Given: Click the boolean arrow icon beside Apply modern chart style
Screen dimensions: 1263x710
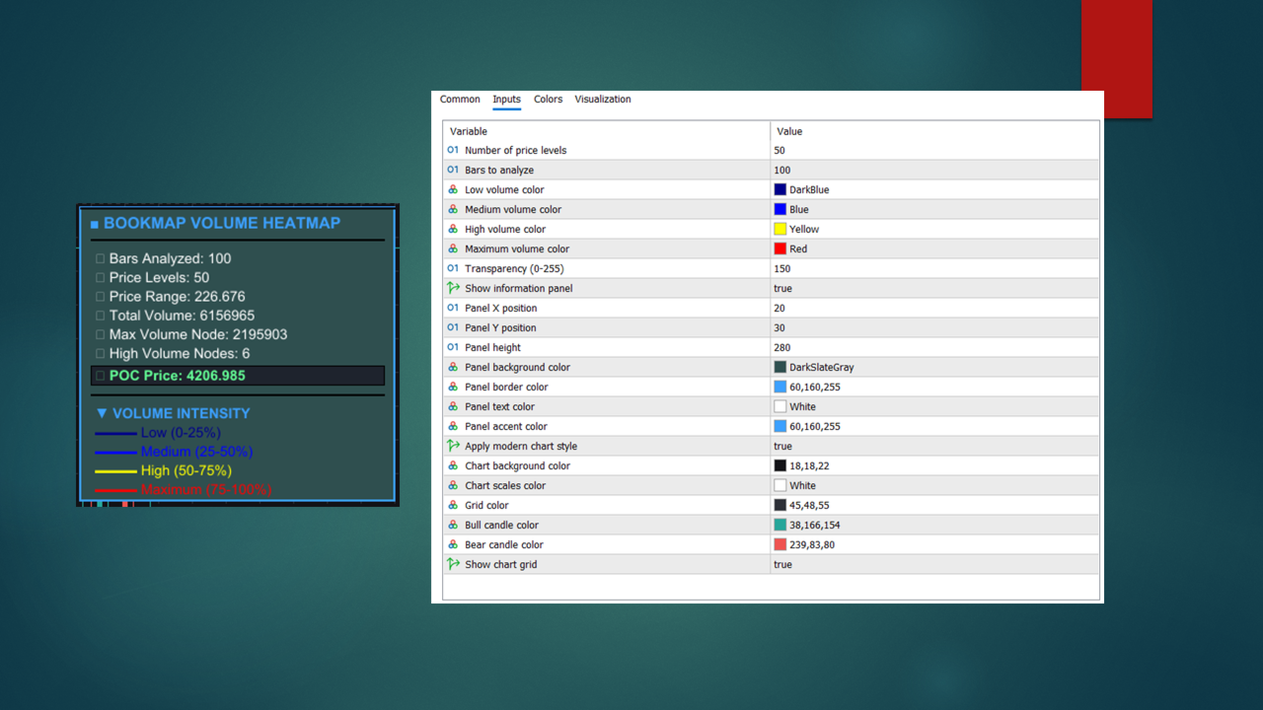Looking at the screenshot, I should point(453,446).
